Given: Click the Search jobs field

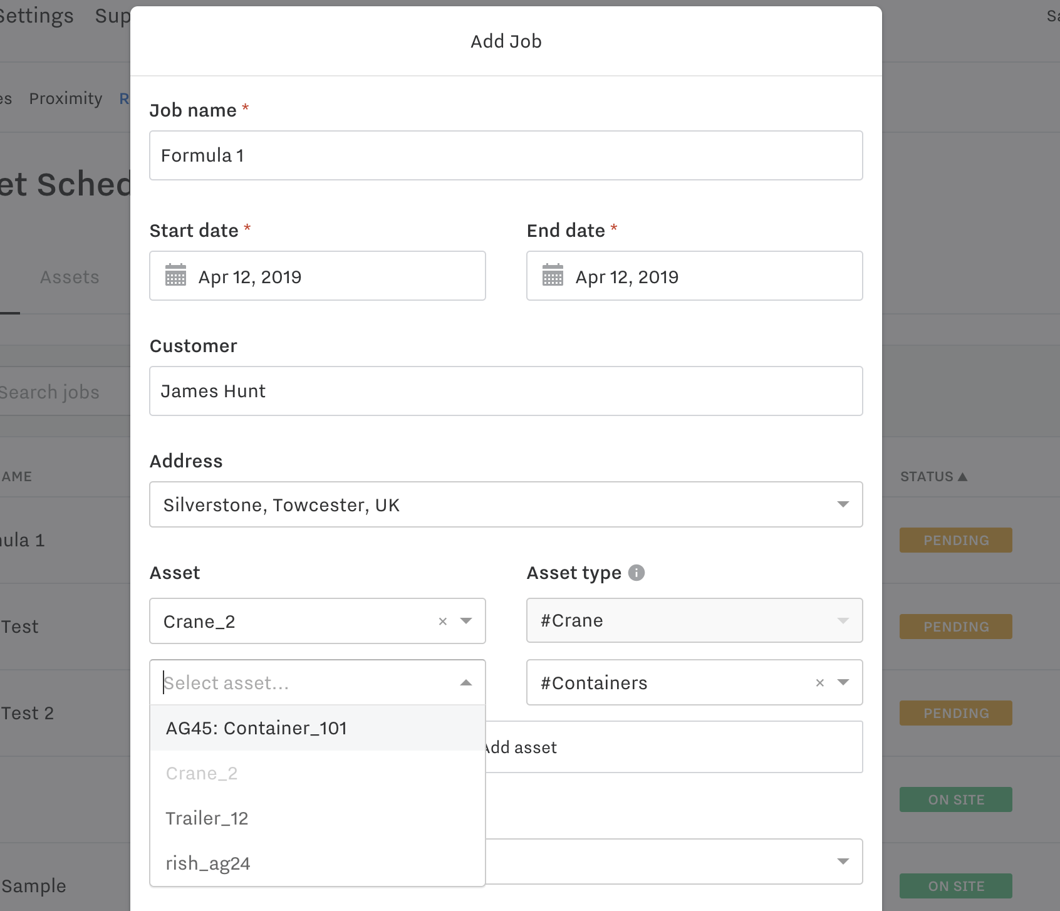Looking at the screenshot, I should coord(50,392).
